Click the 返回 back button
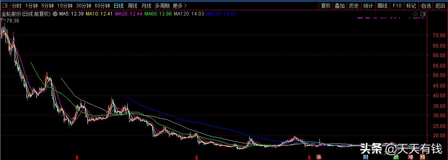Screen dimensions: 448x160 pyautogui.click(x=440, y=6)
